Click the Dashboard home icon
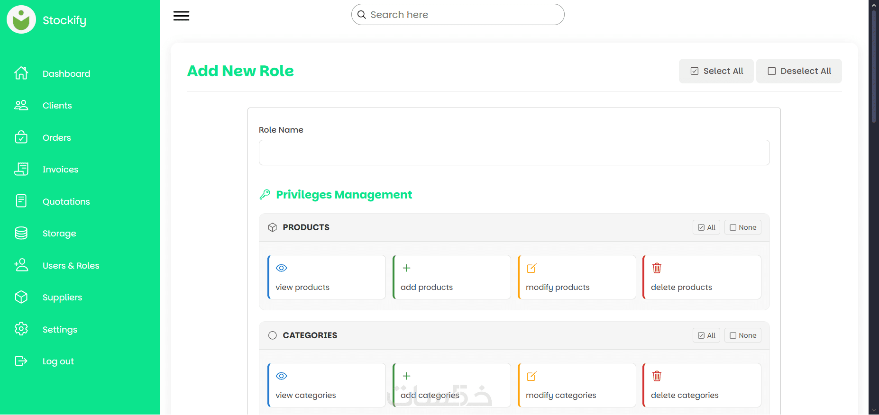Screen dimensions: 879x415 (x=21, y=73)
